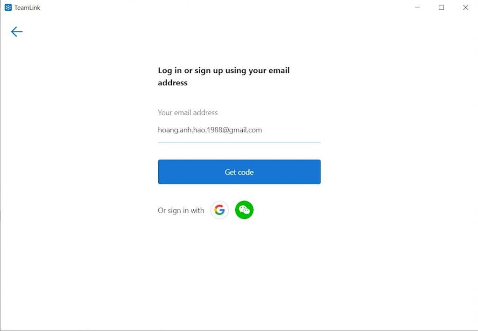Image resolution: width=478 pixels, height=331 pixels.
Task: Click the blue underline beneath the email
Action: (x=239, y=142)
